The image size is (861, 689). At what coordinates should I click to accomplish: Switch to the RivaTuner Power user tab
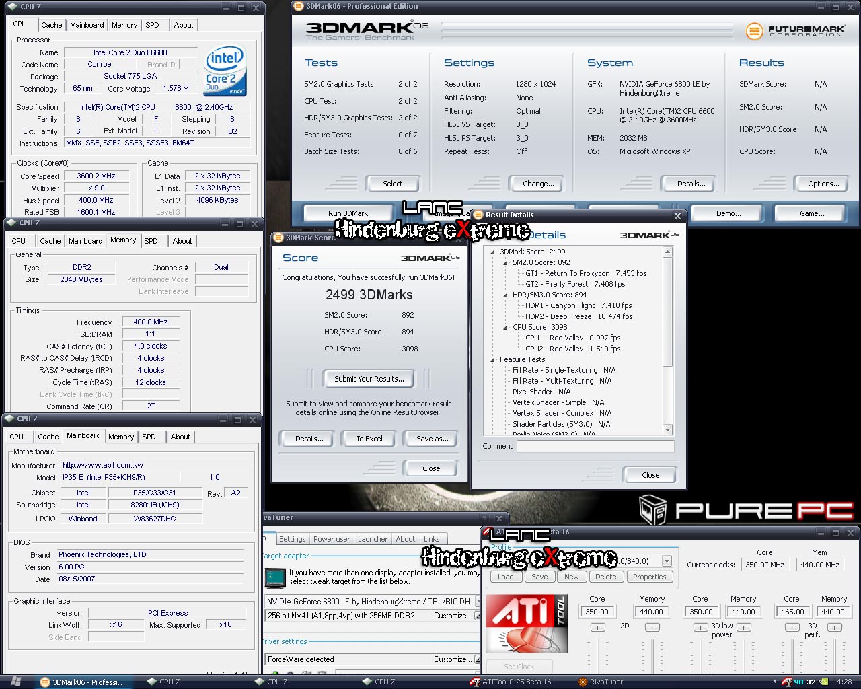pos(332,539)
